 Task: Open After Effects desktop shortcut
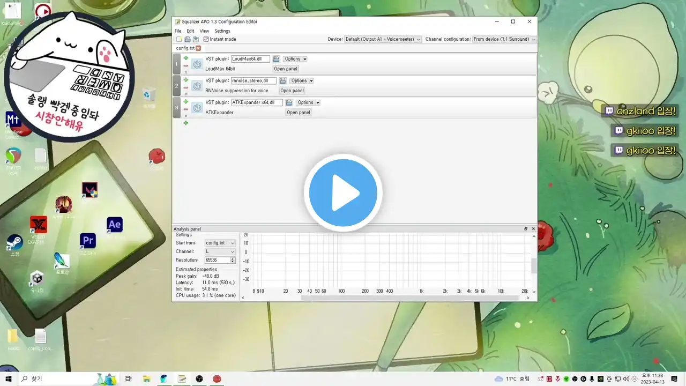tap(115, 225)
